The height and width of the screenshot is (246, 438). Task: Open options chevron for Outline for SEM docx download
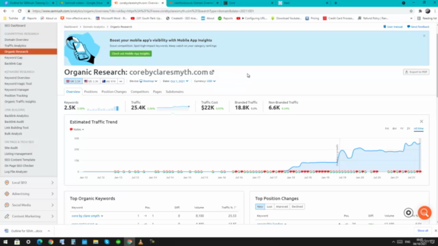point(49,231)
